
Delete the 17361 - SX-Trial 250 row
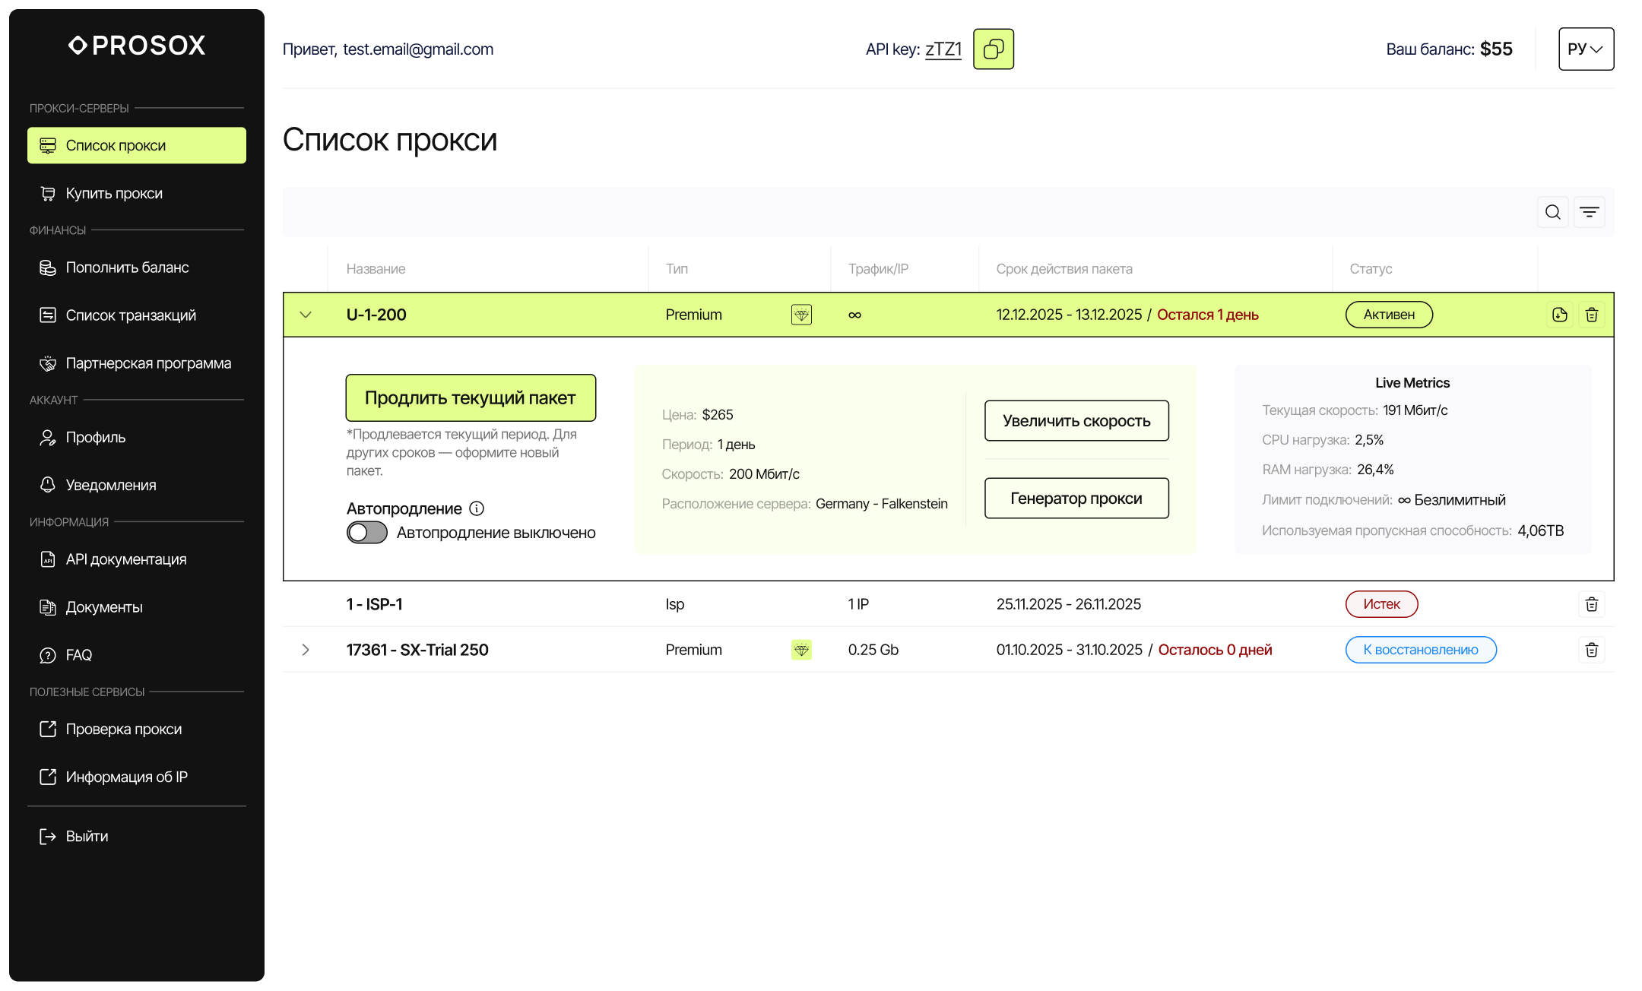point(1592,650)
